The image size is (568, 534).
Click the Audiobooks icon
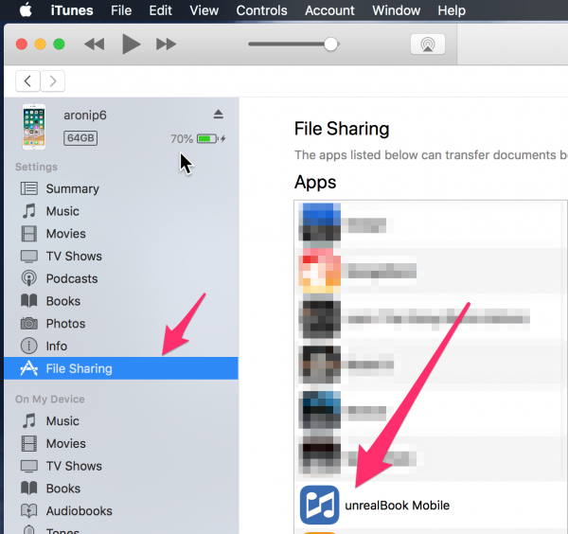29,511
